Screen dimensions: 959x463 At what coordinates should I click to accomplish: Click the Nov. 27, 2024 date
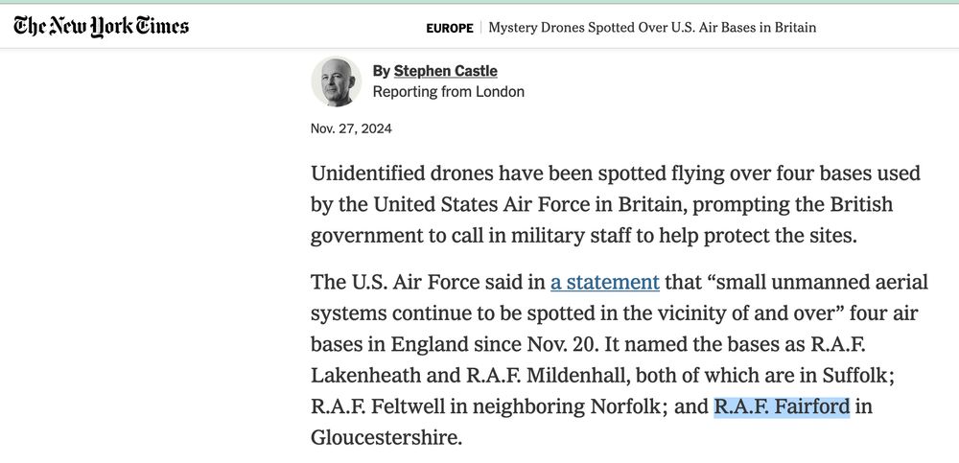click(x=351, y=128)
